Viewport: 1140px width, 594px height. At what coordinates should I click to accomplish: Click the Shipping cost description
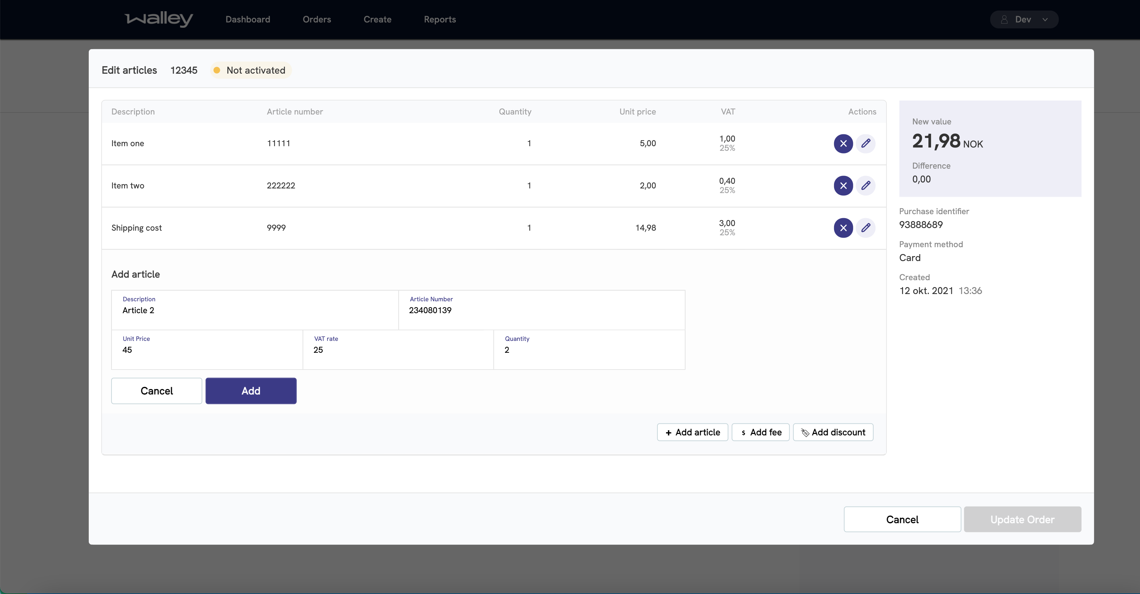137,228
